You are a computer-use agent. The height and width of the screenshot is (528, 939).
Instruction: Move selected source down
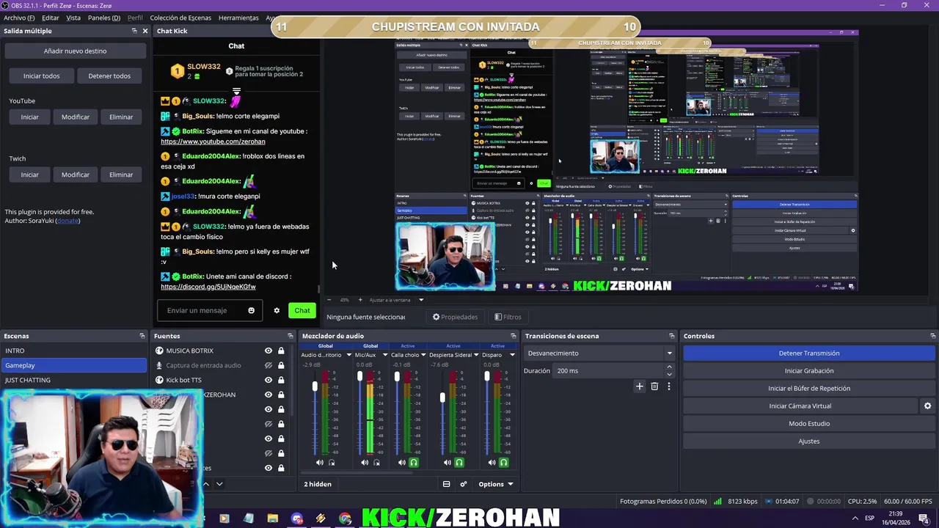[x=219, y=484]
